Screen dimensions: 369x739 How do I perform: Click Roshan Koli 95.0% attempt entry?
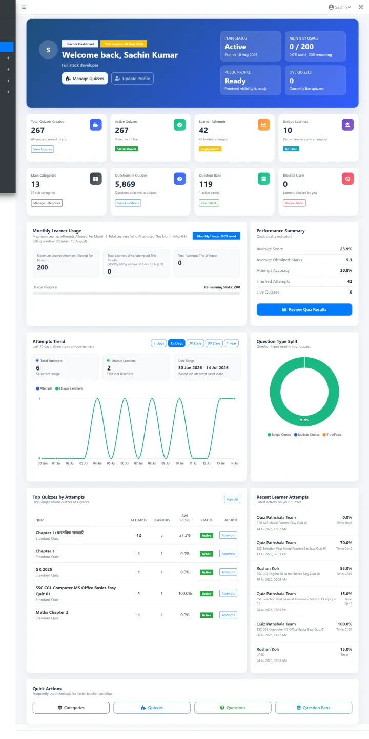pyautogui.click(x=304, y=574)
